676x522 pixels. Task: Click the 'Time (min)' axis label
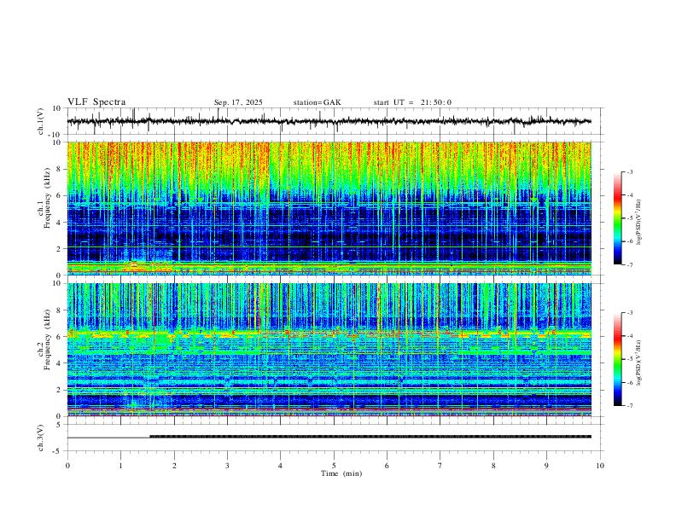(x=341, y=473)
